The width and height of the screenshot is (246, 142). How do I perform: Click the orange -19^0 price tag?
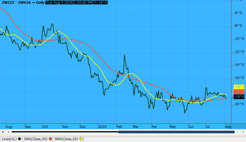[239, 92]
